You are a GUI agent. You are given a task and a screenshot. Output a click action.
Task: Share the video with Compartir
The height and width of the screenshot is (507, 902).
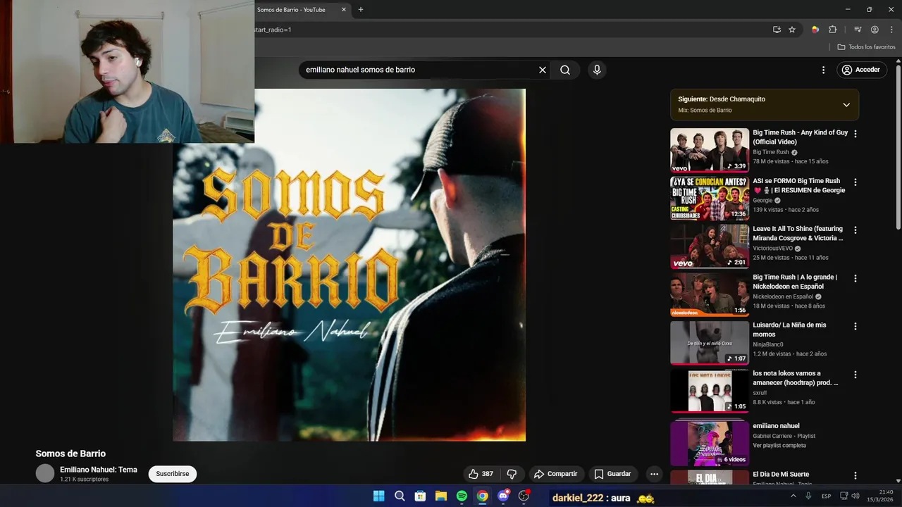pyautogui.click(x=555, y=474)
